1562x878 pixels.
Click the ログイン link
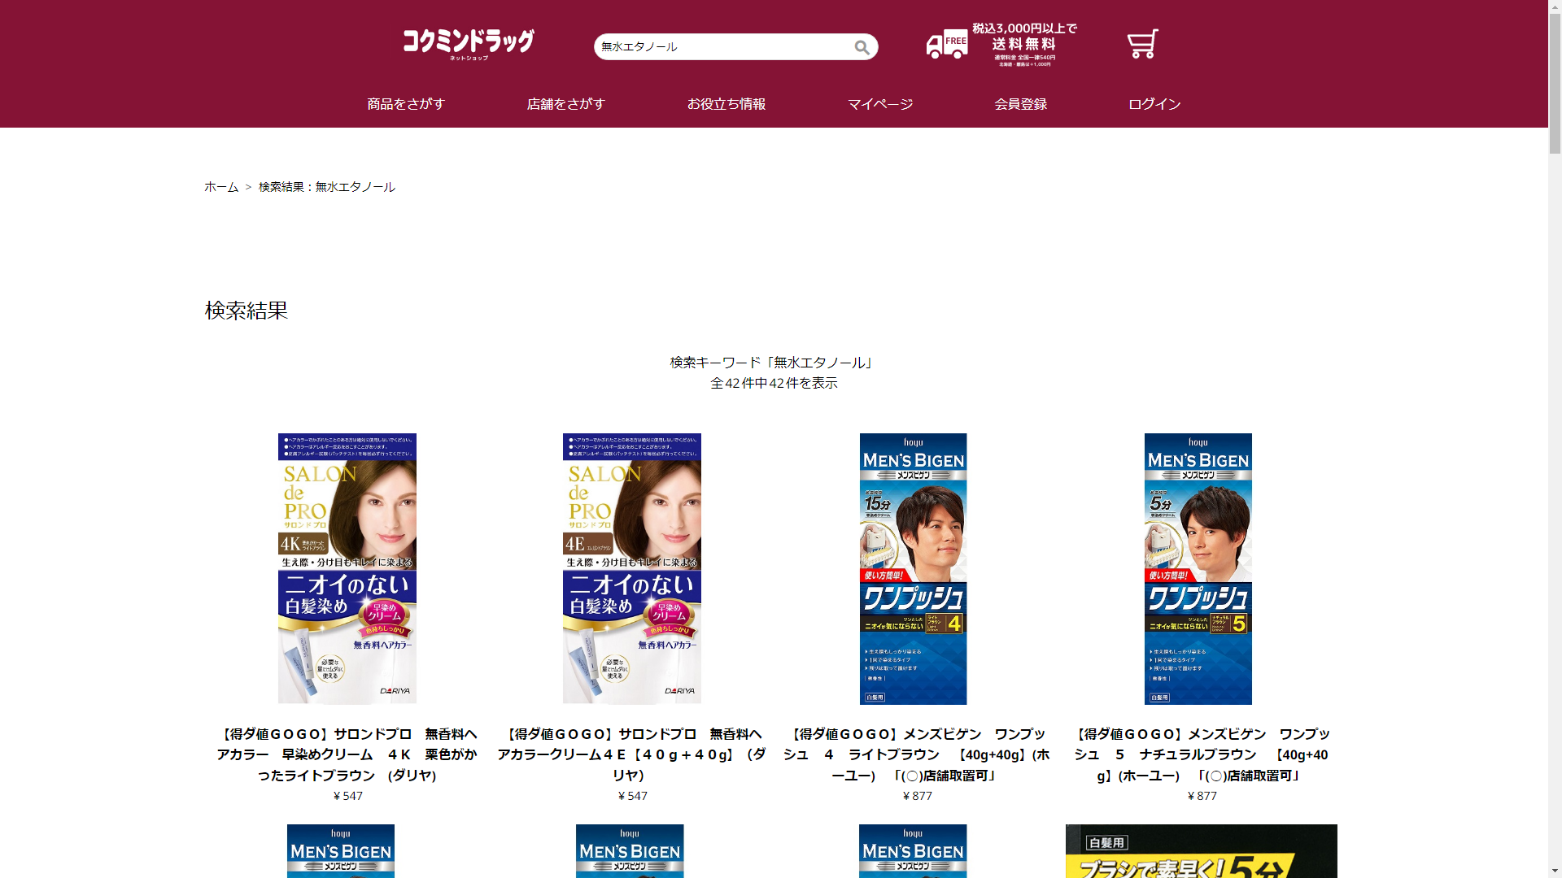pos(1154,104)
